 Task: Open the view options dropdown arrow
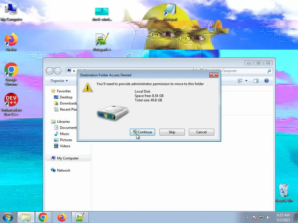246,81
